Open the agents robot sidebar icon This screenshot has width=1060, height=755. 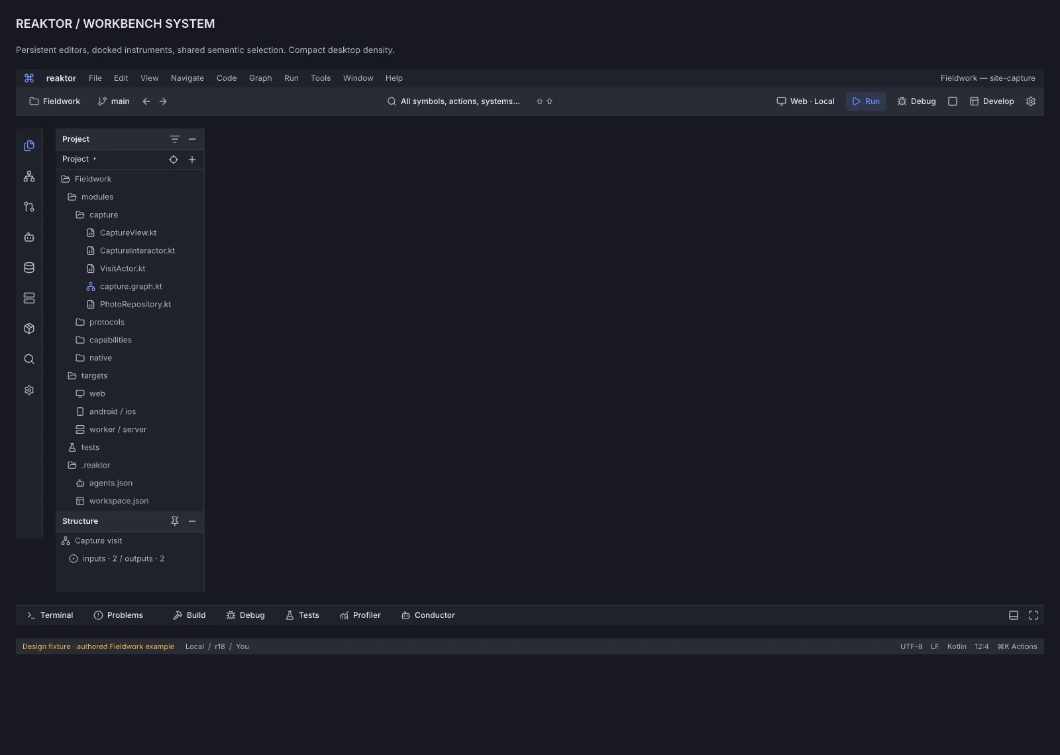[x=29, y=237]
